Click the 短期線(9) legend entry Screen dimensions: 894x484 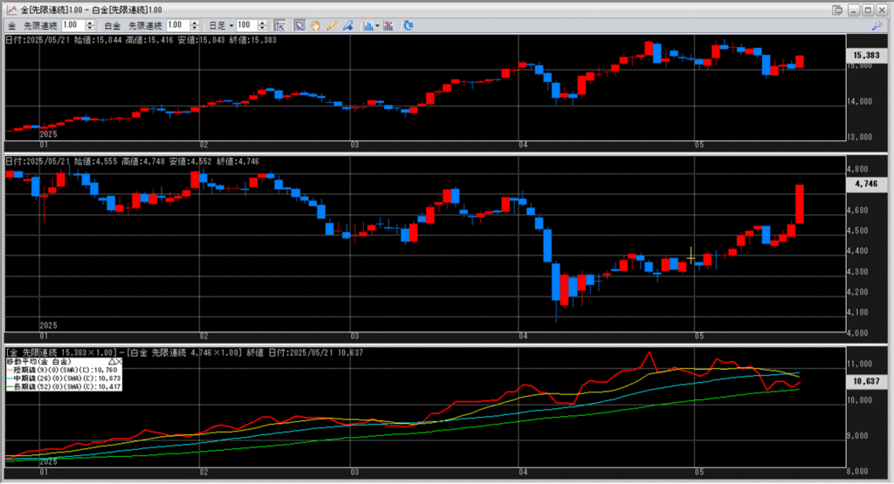62,370
